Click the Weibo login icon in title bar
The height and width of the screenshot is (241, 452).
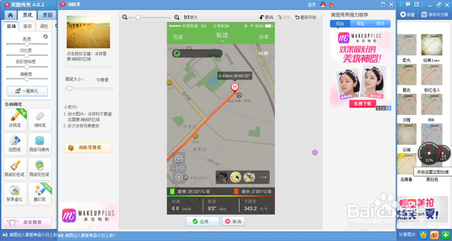pyautogui.click(x=331, y=5)
